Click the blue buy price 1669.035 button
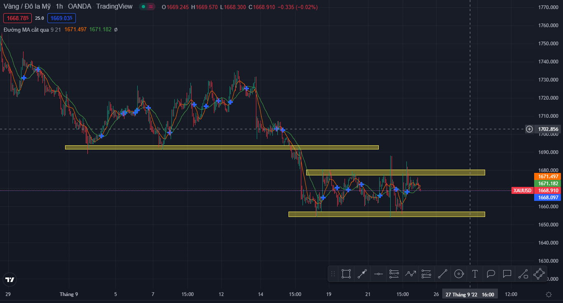 (61, 18)
